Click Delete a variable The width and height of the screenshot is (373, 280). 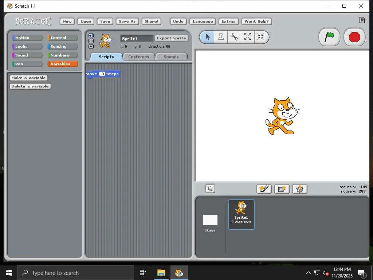[x=30, y=86]
